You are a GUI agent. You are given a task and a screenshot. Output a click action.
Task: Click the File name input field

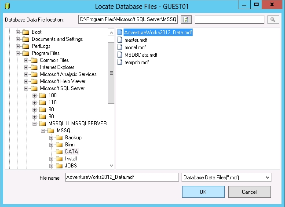pyautogui.click(x=122, y=177)
